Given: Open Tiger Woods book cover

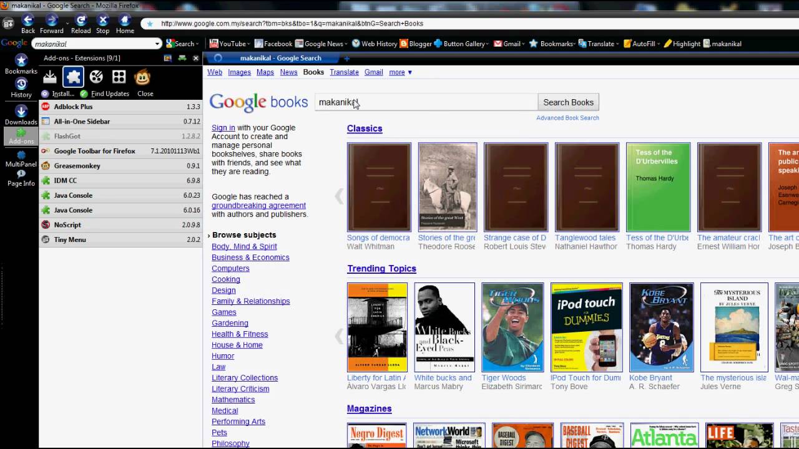Looking at the screenshot, I should point(512,327).
